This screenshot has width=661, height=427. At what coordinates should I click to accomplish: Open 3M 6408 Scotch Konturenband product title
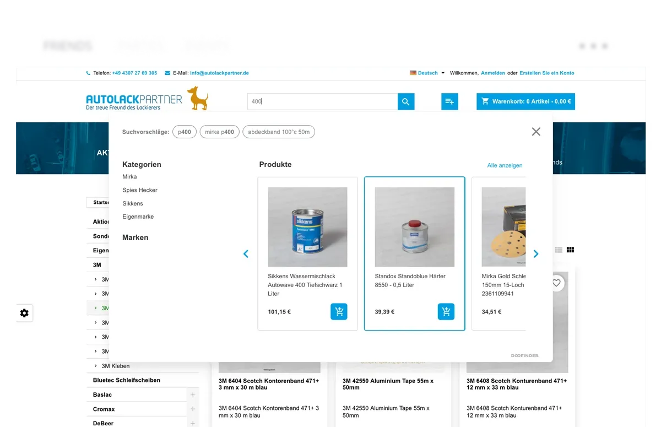(x=517, y=384)
